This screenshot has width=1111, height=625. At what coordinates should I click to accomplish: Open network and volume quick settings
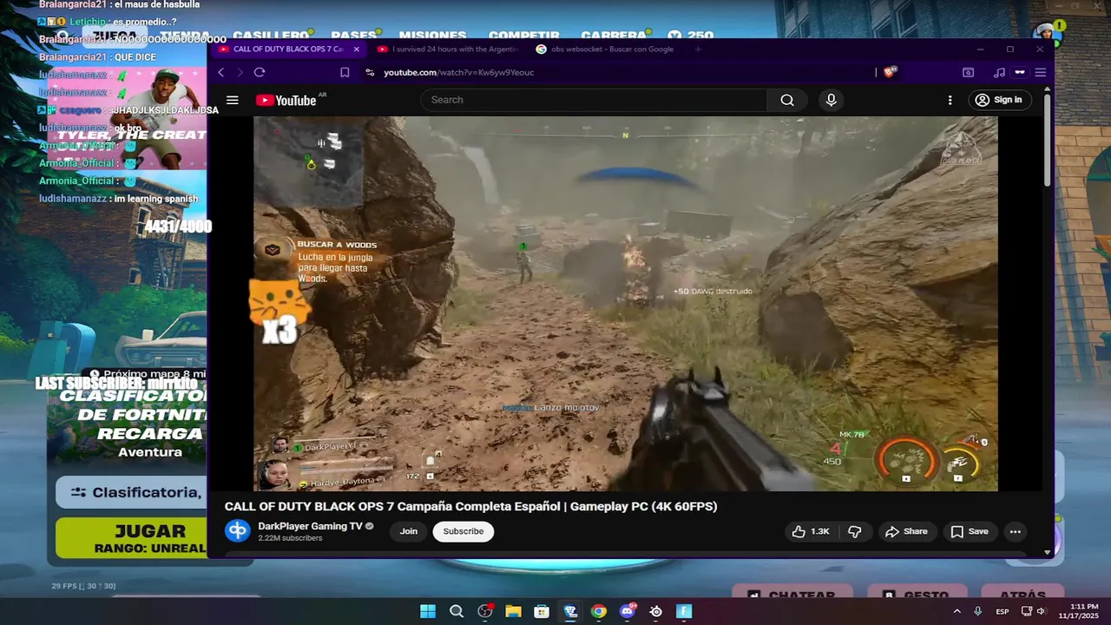[x=1034, y=611]
